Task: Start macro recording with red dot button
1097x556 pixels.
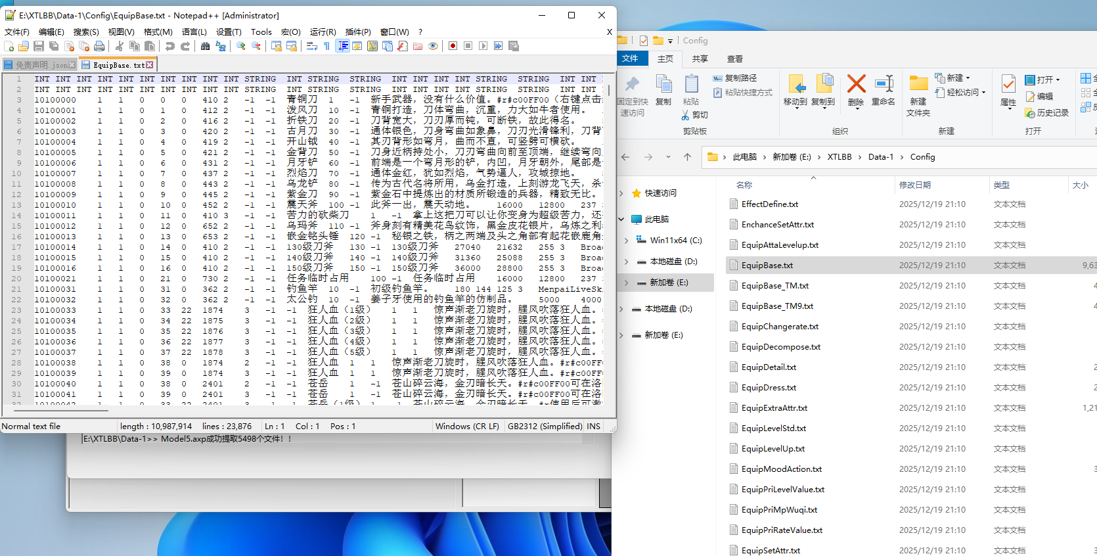Action: (453, 46)
